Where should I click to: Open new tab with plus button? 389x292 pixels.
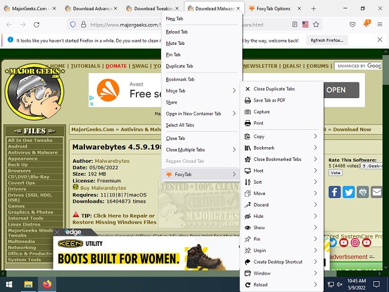coord(314,9)
